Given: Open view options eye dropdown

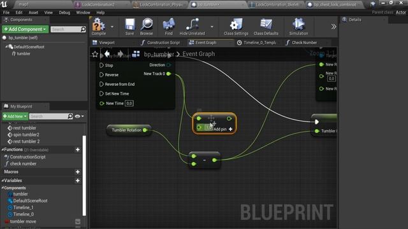Looking at the screenshot, I should 79,116.
